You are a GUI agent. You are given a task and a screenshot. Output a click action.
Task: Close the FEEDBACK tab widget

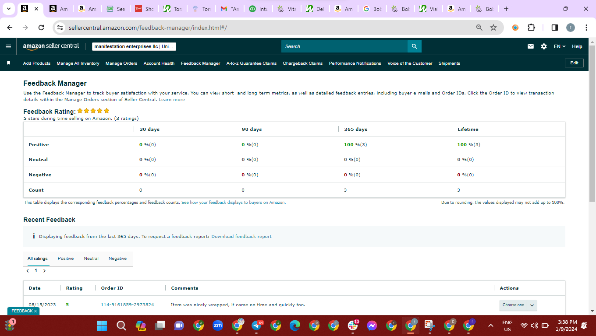click(35, 311)
